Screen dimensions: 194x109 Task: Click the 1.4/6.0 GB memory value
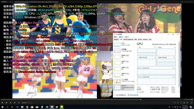point(155,89)
